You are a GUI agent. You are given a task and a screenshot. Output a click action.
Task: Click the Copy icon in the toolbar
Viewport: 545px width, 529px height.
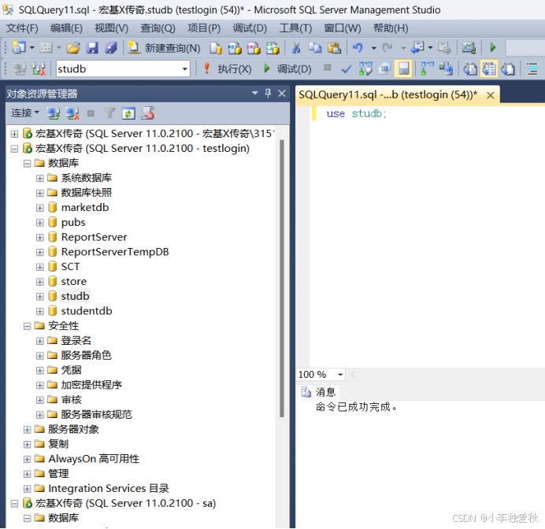[315, 48]
